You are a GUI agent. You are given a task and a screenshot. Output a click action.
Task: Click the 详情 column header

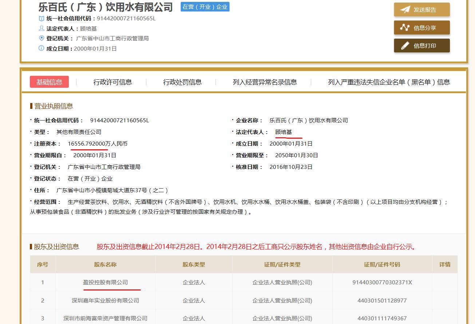click(445, 265)
